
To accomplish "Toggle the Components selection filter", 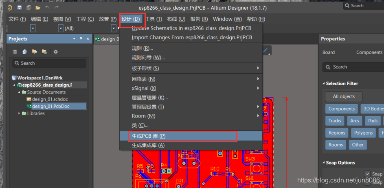I will click(341, 109).
